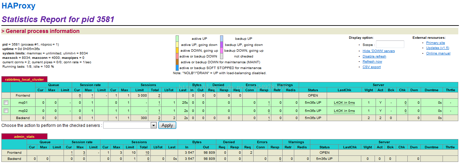Tick the checkbox for server mq02

pyautogui.click(x=6, y=111)
